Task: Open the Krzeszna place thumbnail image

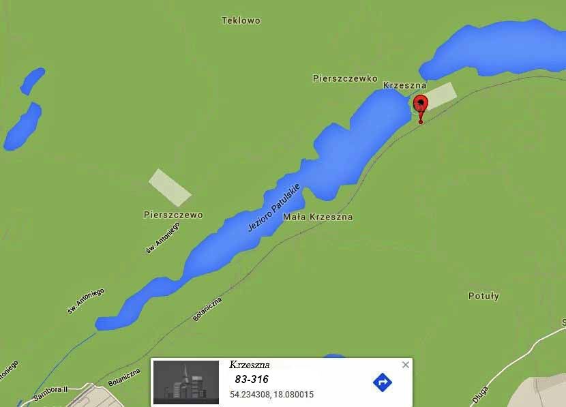Action: [x=186, y=382]
